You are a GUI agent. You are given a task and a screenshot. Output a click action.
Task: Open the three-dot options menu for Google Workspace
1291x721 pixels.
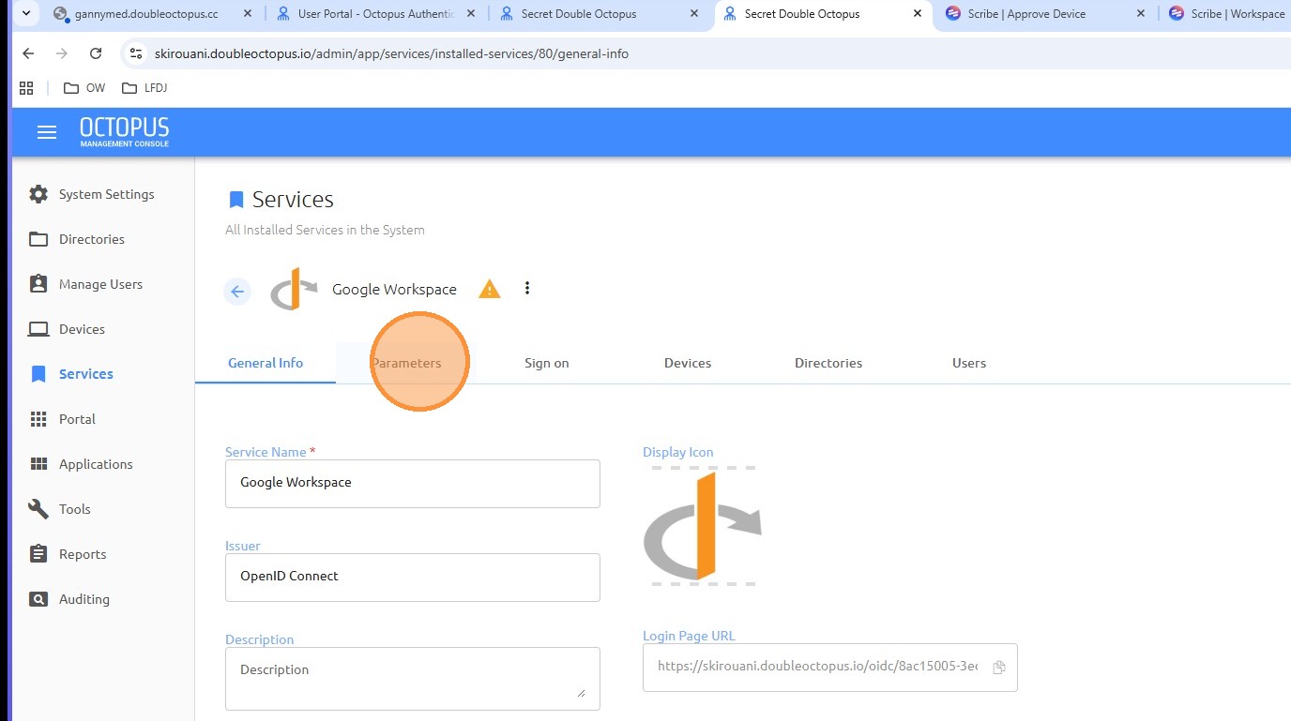(x=527, y=288)
